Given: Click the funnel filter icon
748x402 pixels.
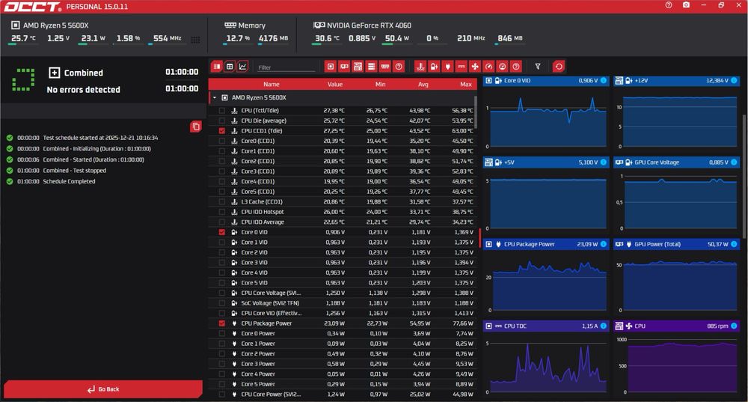Looking at the screenshot, I should 538,67.
